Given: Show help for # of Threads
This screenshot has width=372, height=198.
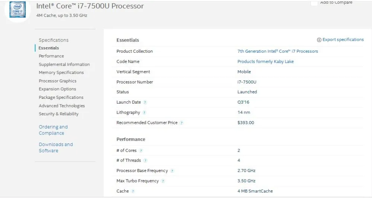Looking at the screenshot, I should pyautogui.click(x=145, y=161).
